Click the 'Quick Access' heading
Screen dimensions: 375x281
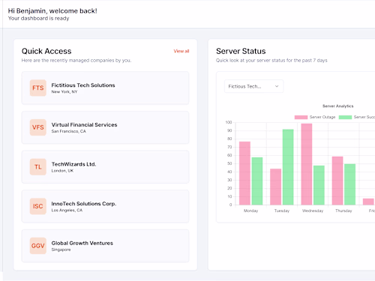(x=46, y=51)
